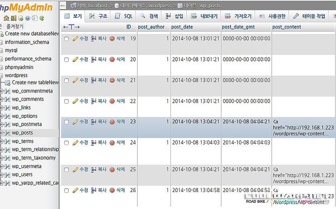Open phpMyAdmin documentation help icon

pyautogui.click(x=28, y=18)
